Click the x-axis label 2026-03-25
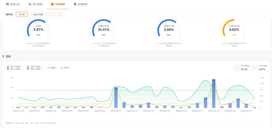 coord(35,111)
